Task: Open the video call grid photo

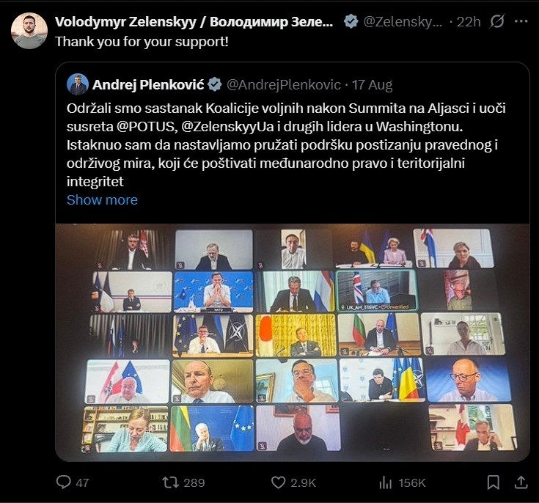Action: (293, 342)
